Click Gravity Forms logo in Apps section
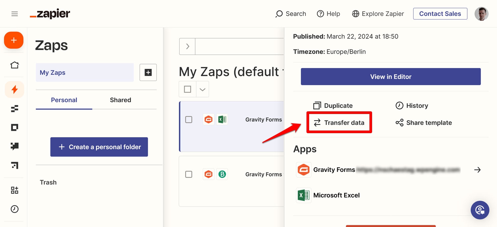 [304, 170]
